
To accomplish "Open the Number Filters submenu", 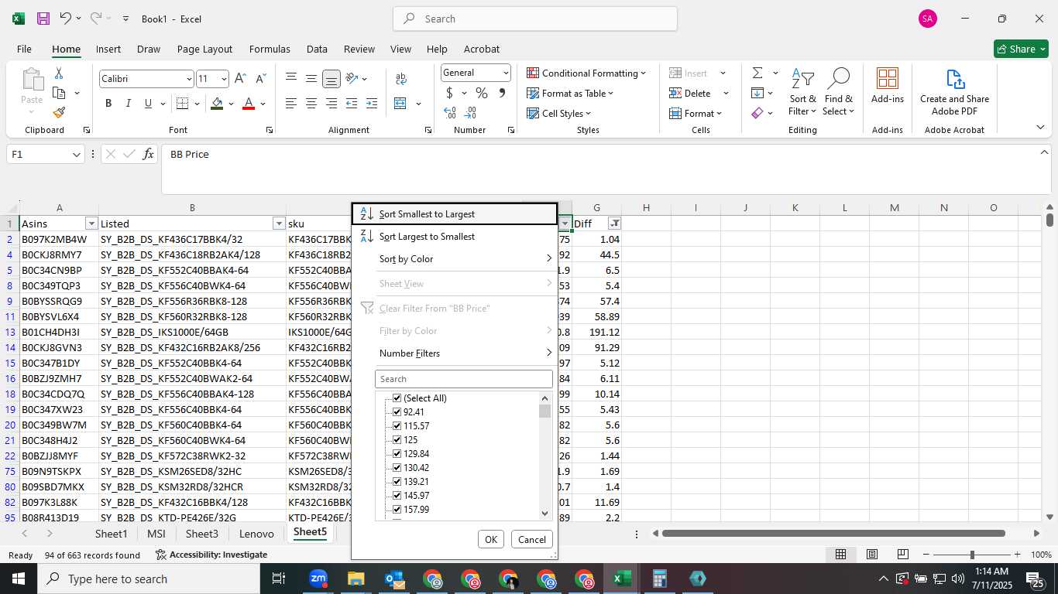I will tap(455, 353).
